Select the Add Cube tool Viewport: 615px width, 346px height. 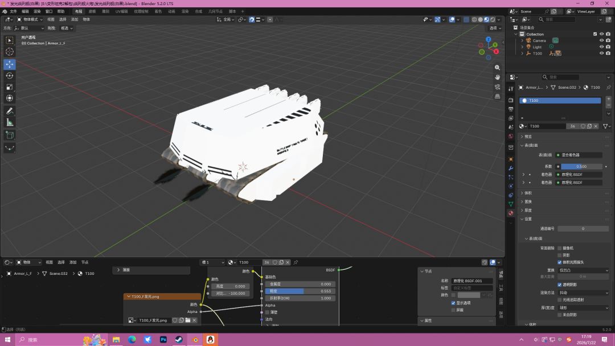pos(10,135)
